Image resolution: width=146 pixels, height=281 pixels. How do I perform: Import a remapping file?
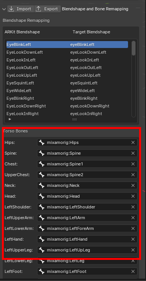coord(21,9)
